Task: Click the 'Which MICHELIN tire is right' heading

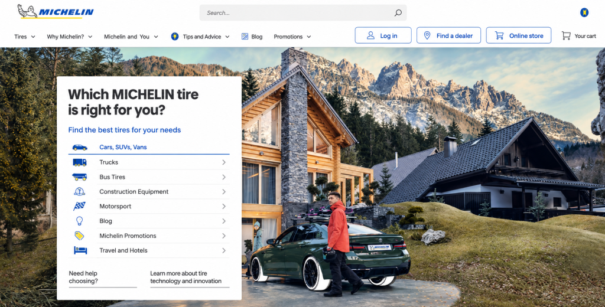Action: pyautogui.click(x=134, y=102)
